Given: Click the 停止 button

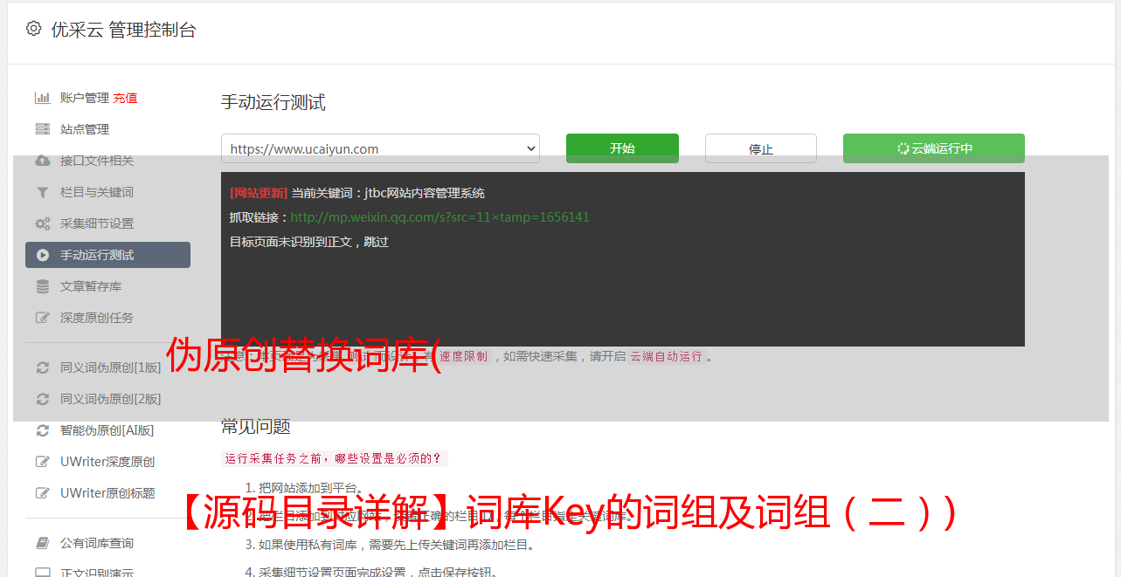Looking at the screenshot, I should [x=761, y=148].
